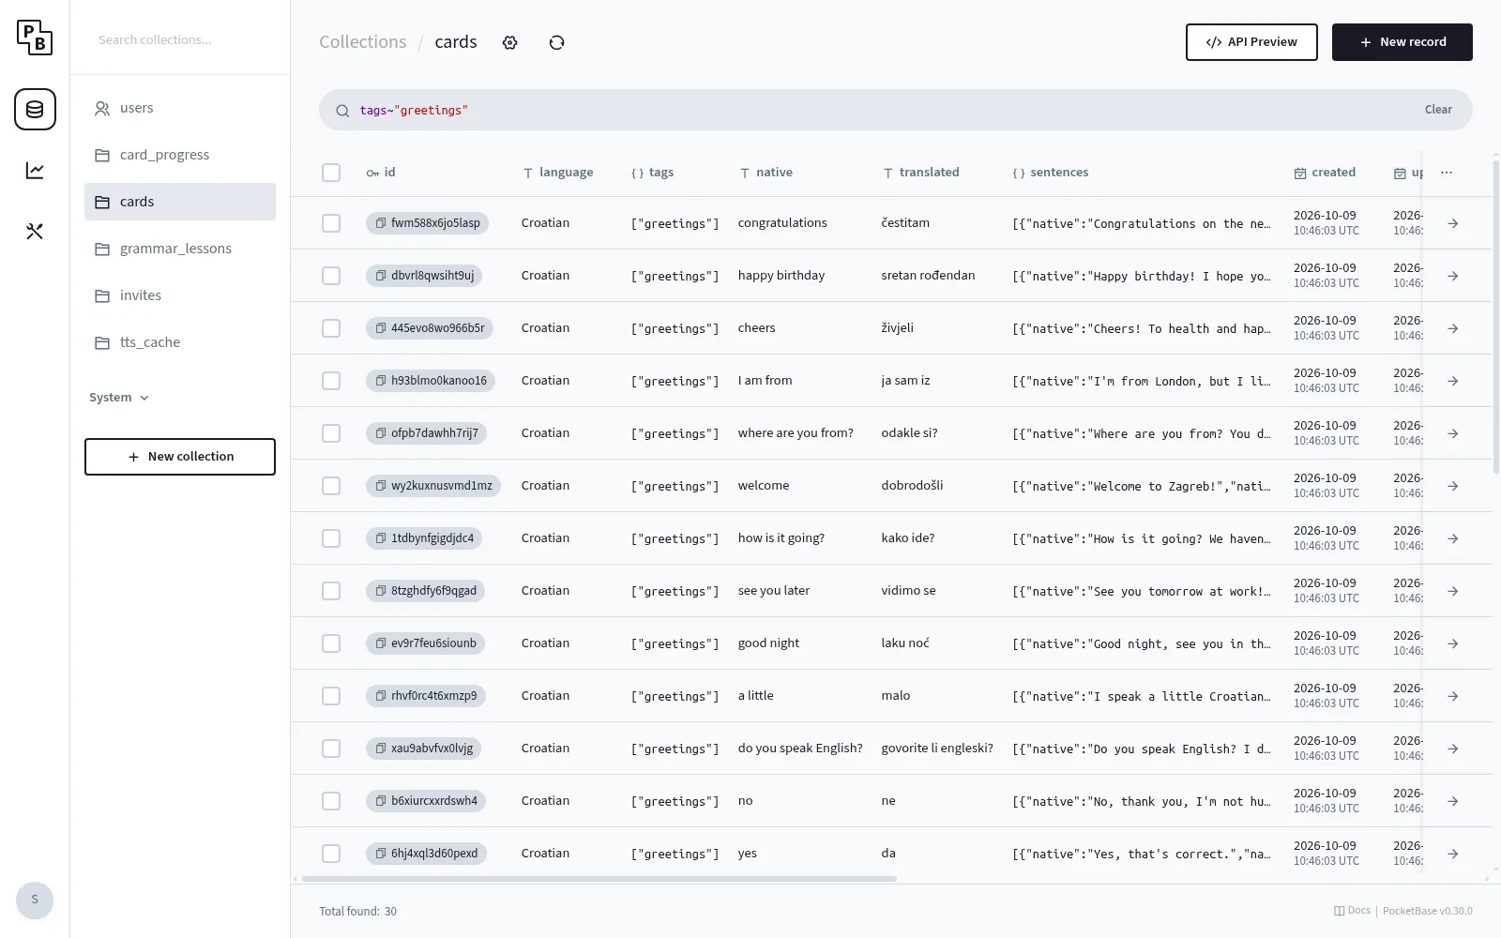1501x938 pixels.
Task: Open the 'welcome' record arrow
Action: pyautogui.click(x=1452, y=486)
